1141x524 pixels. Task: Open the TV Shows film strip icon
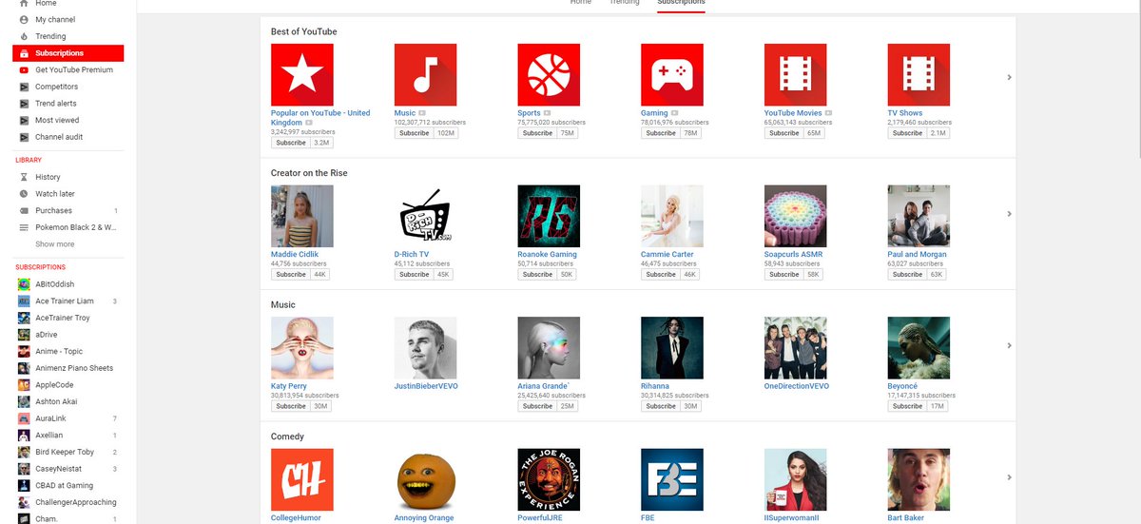pos(919,75)
